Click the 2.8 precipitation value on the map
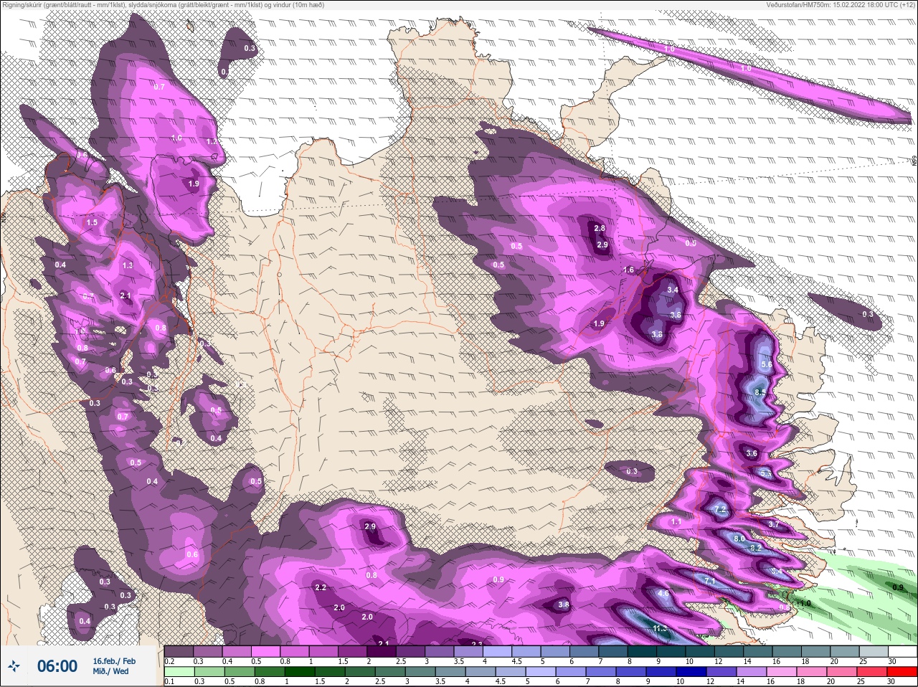This screenshot has height=687, width=918. tap(600, 229)
